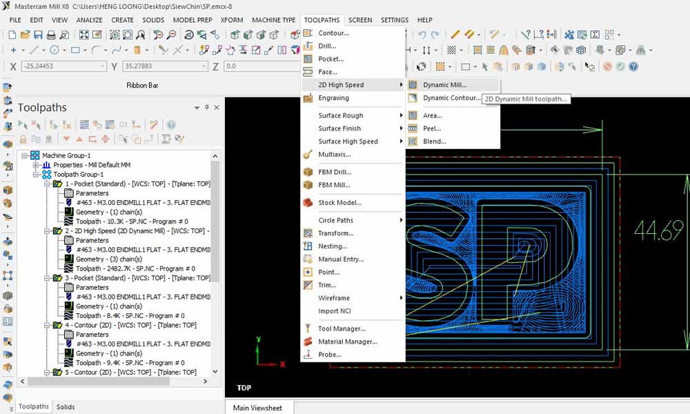
Task: Open the Y coordinate dropdown arrow
Action: [x=204, y=66]
